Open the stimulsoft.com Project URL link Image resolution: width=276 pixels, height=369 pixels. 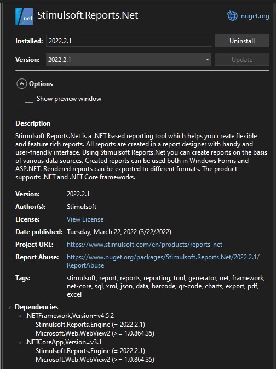pyautogui.click(x=145, y=245)
